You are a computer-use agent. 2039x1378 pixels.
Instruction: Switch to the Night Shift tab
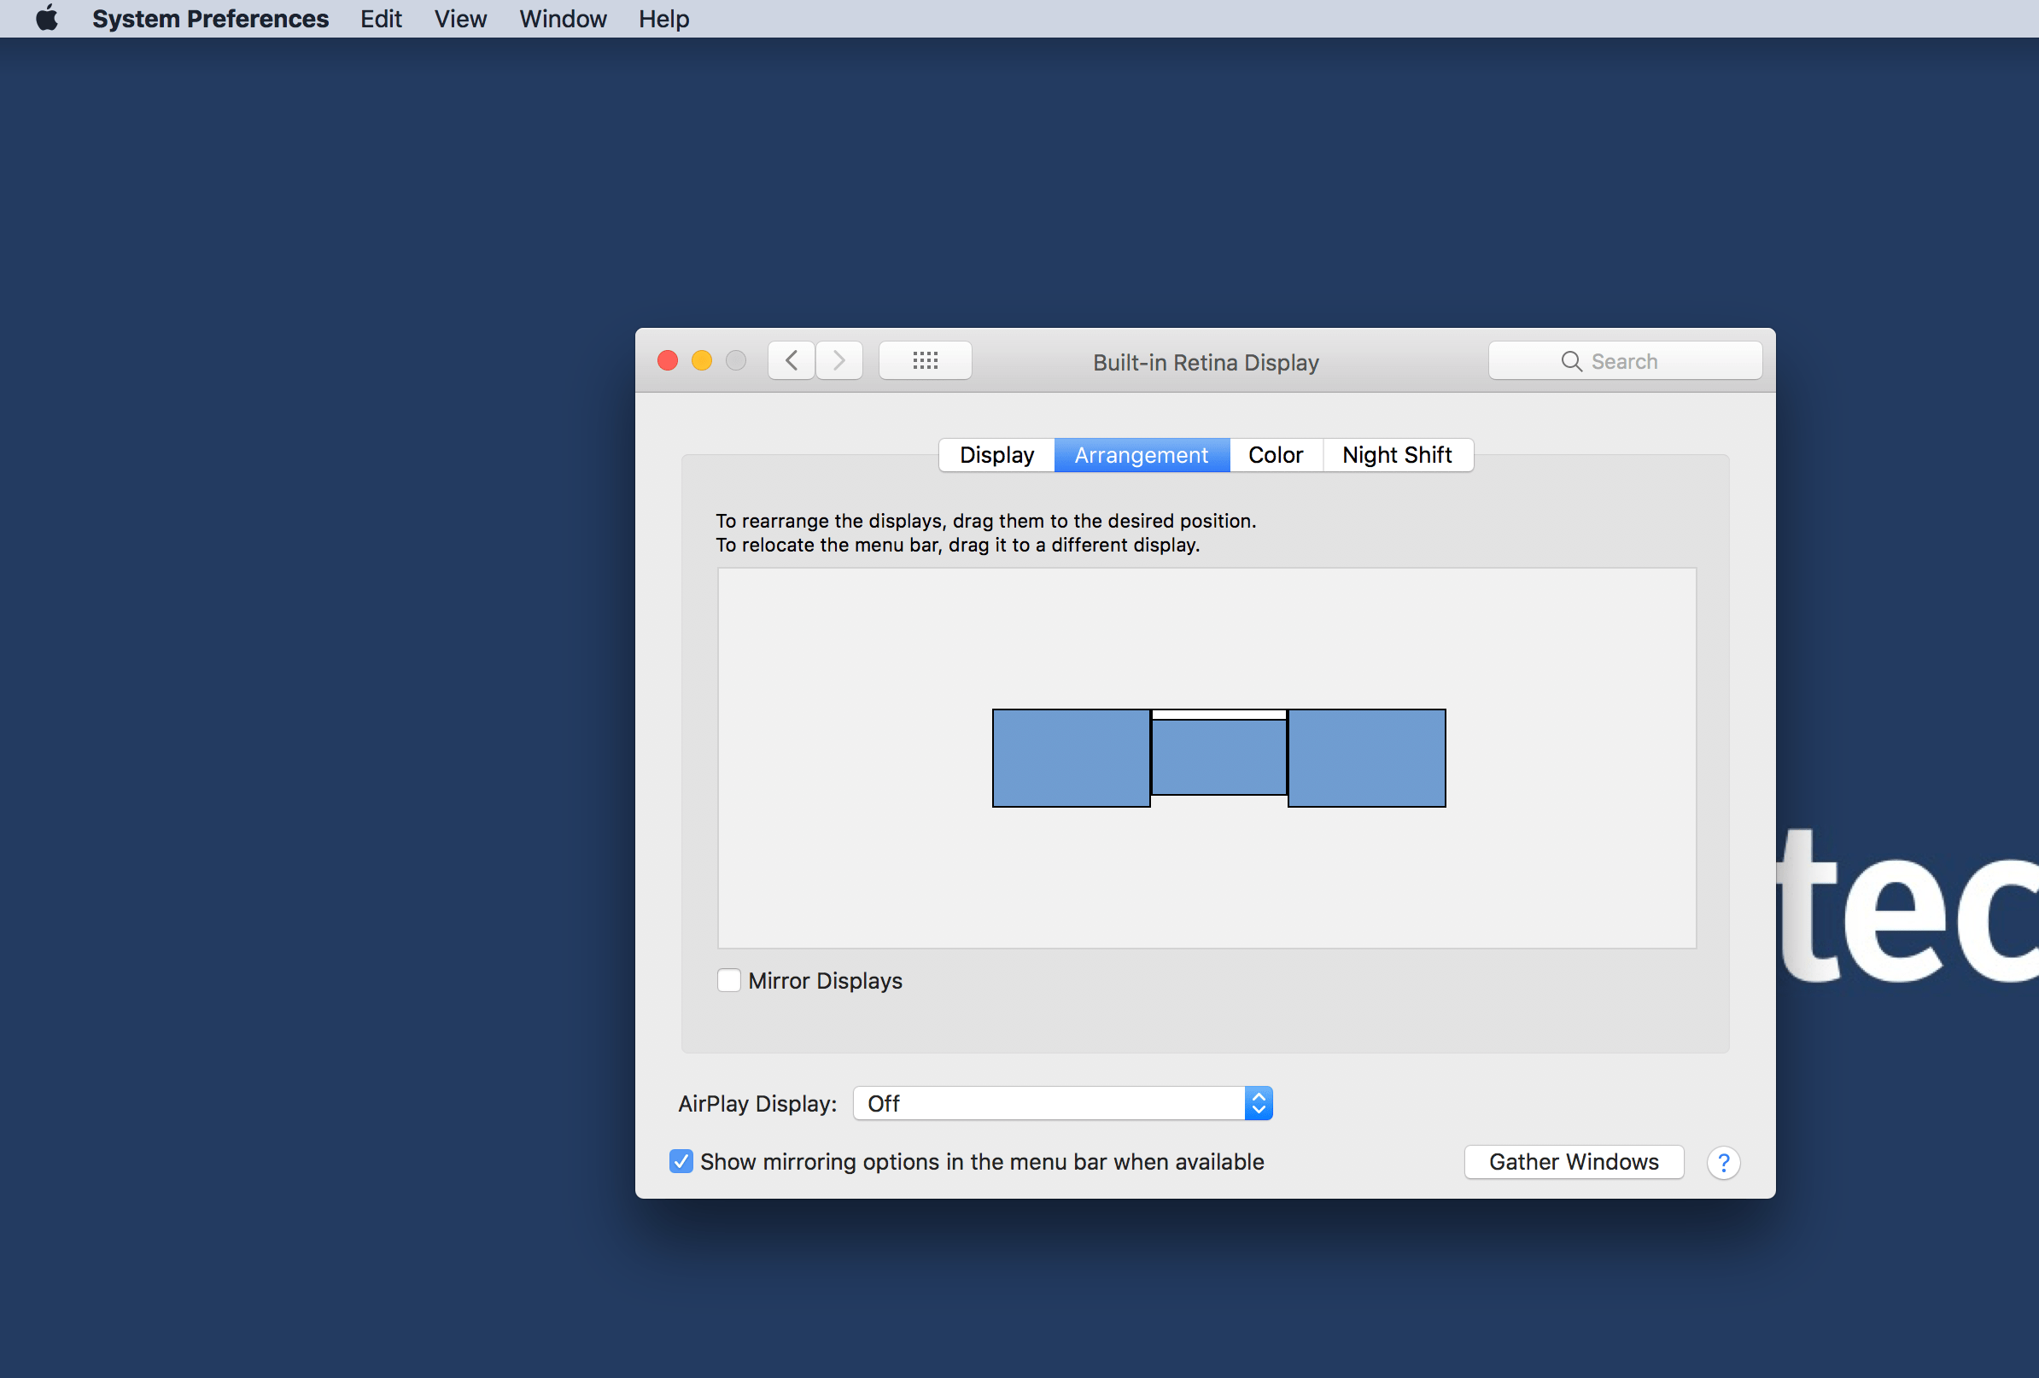pos(1397,455)
